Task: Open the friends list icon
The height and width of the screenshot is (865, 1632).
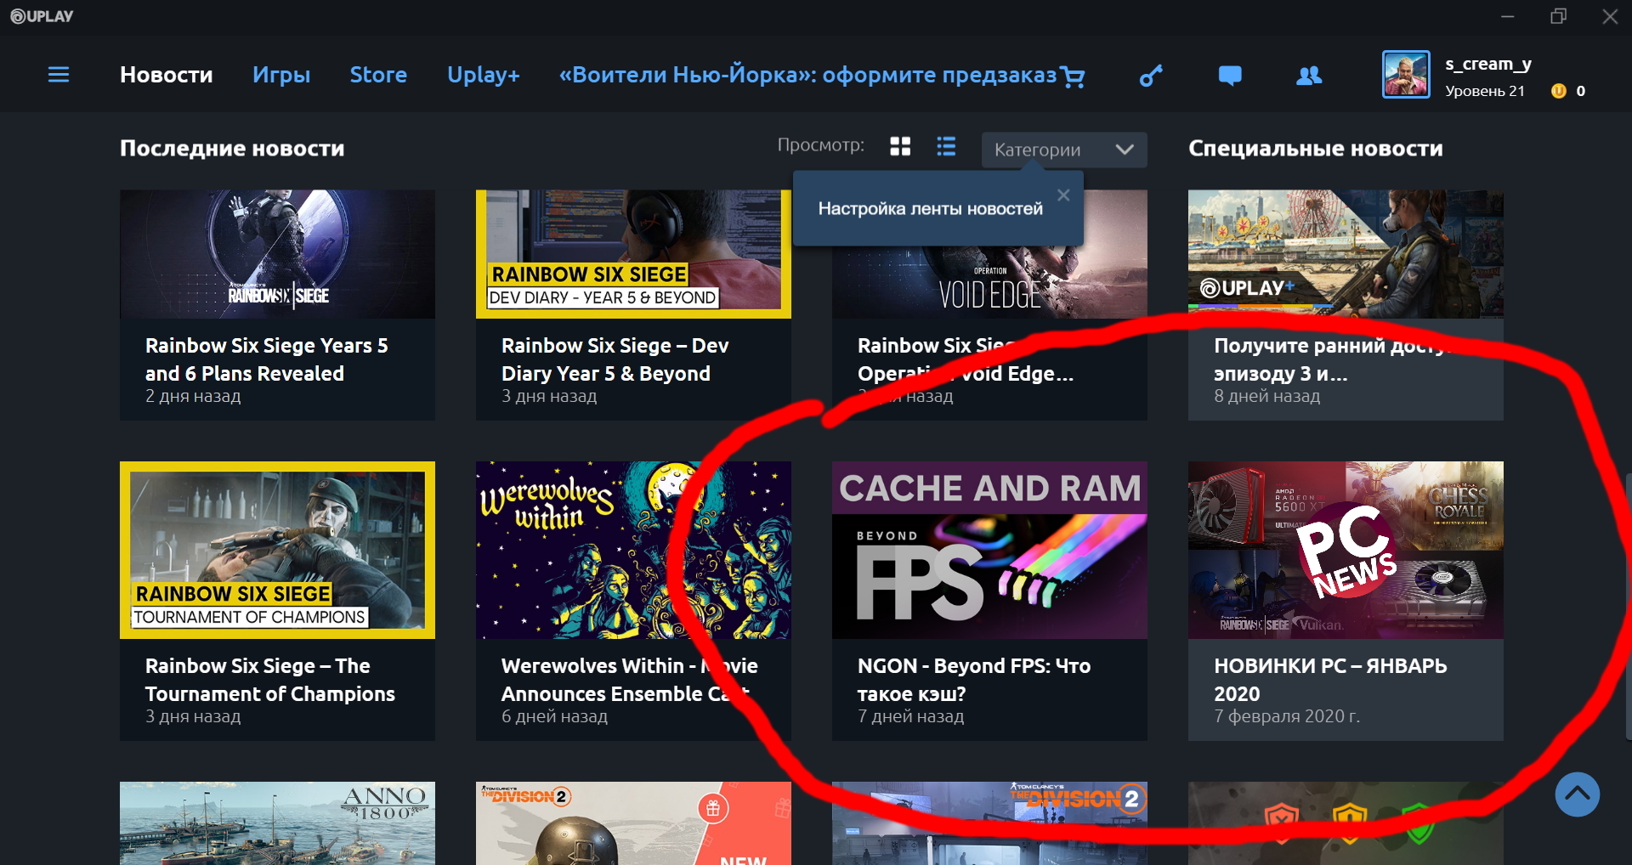Action: (x=1308, y=76)
